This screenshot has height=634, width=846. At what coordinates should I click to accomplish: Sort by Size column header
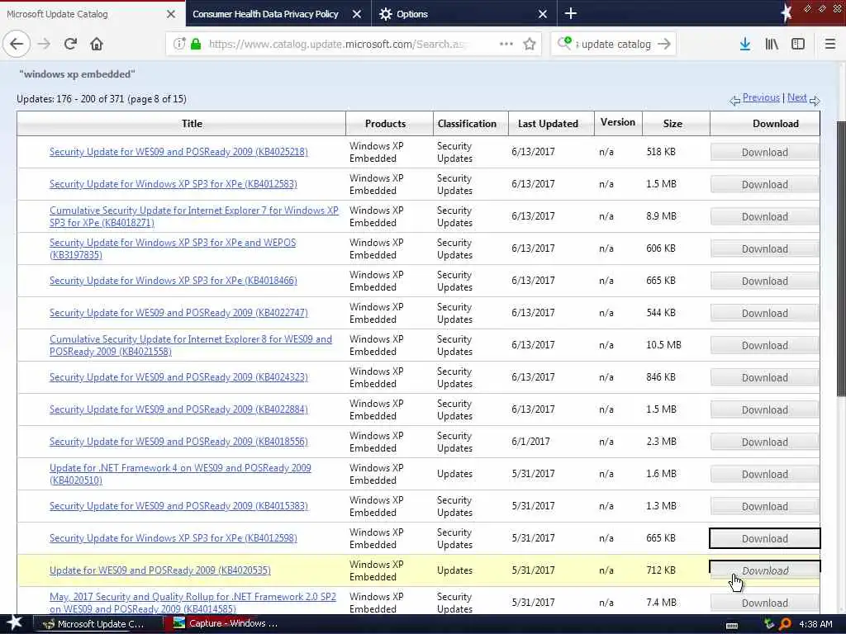(x=673, y=124)
